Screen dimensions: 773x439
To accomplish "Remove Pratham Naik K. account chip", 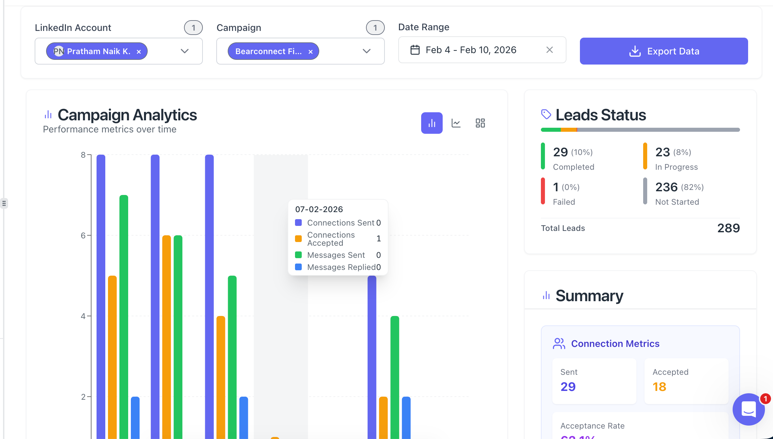I will (139, 52).
